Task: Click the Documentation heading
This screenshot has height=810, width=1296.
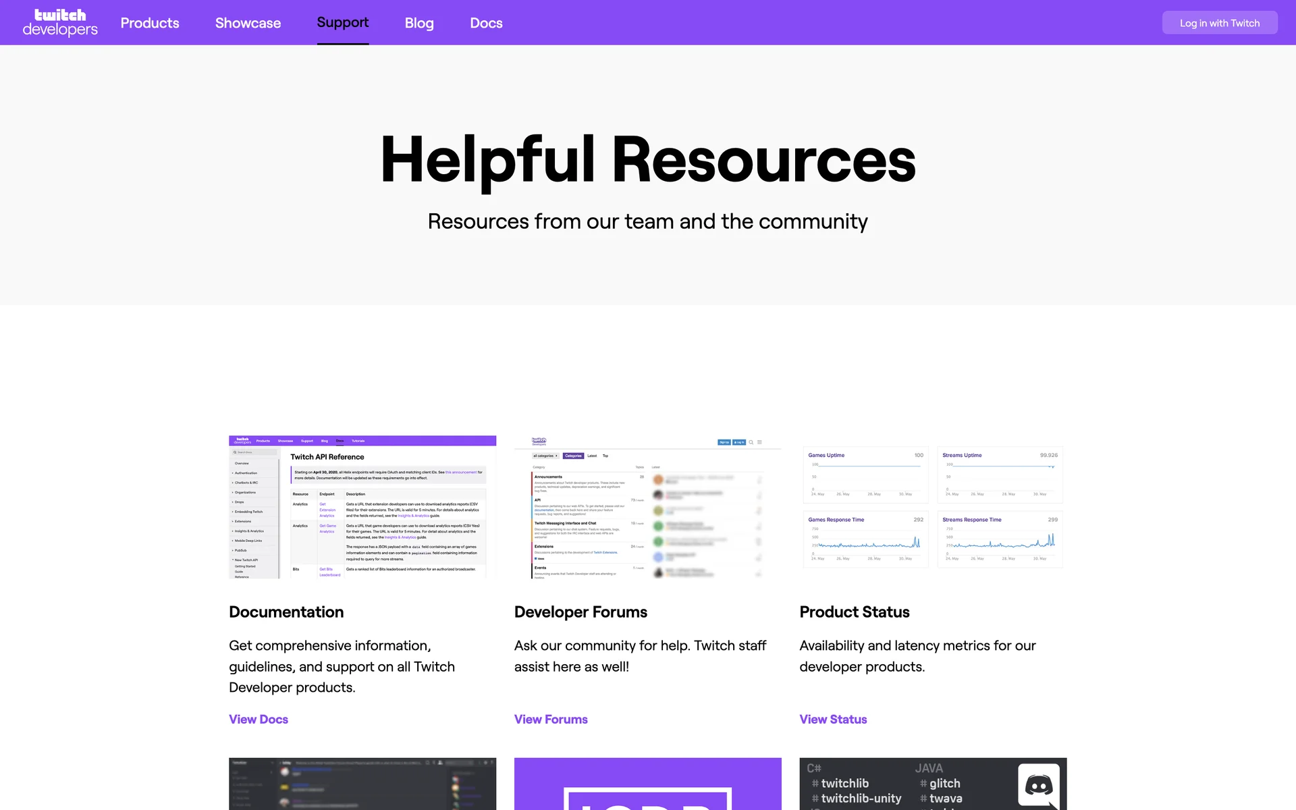Action: [286, 612]
